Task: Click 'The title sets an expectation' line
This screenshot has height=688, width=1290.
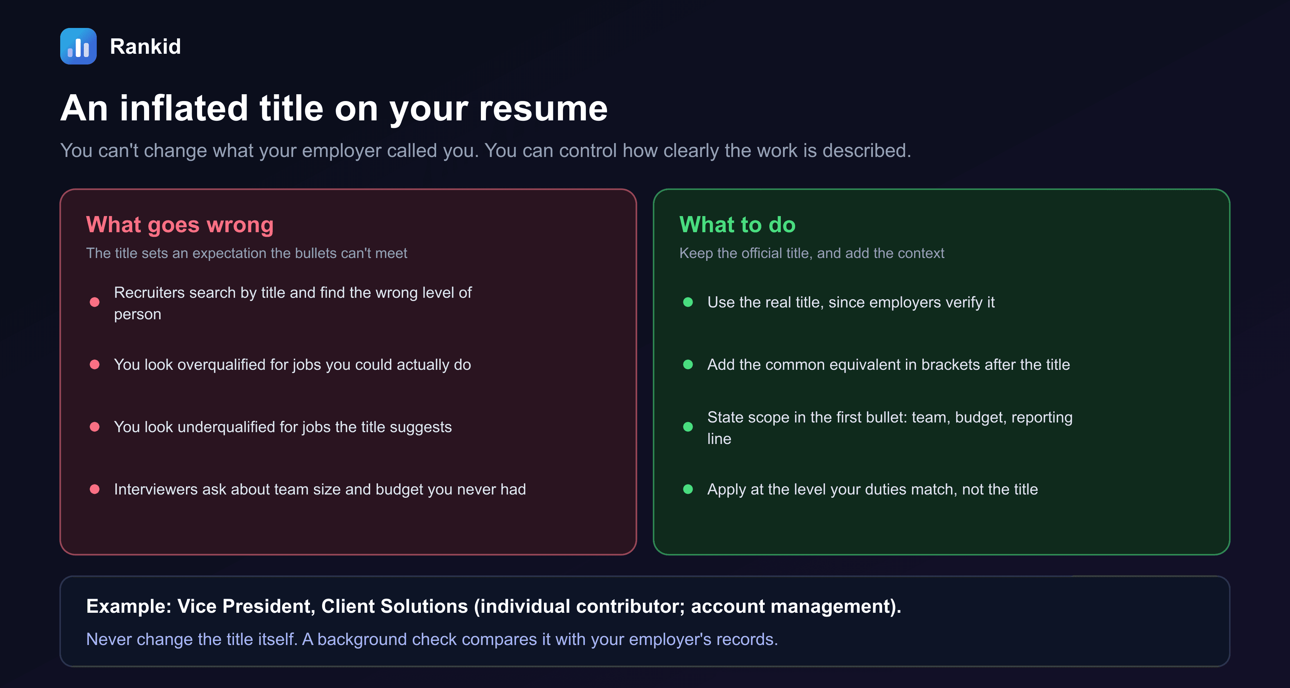Action: coord(247,253)
